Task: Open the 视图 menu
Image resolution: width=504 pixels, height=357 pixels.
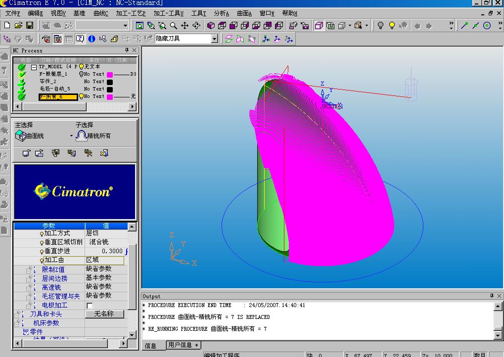Action: (58, 13)
